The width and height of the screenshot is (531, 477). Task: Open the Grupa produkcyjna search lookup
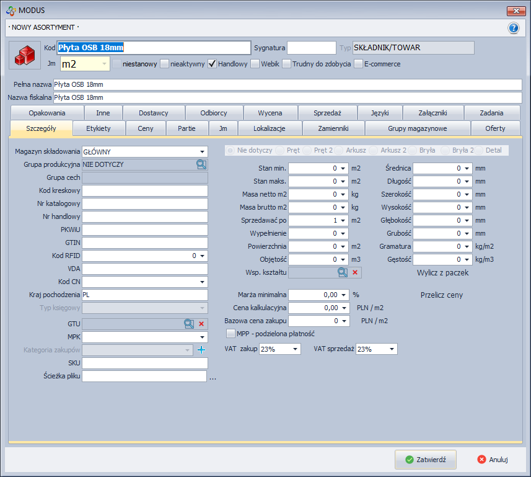pos(201,164)
